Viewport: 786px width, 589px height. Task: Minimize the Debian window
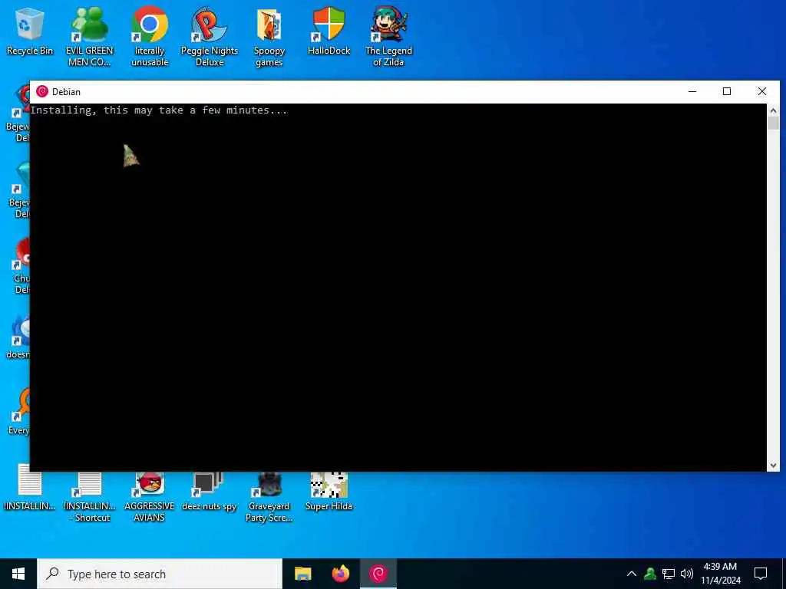pyautogui.click(x=692, y=92)
